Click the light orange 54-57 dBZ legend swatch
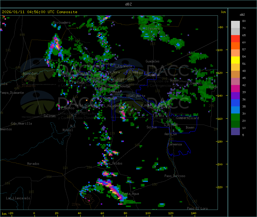 [235, 53]
